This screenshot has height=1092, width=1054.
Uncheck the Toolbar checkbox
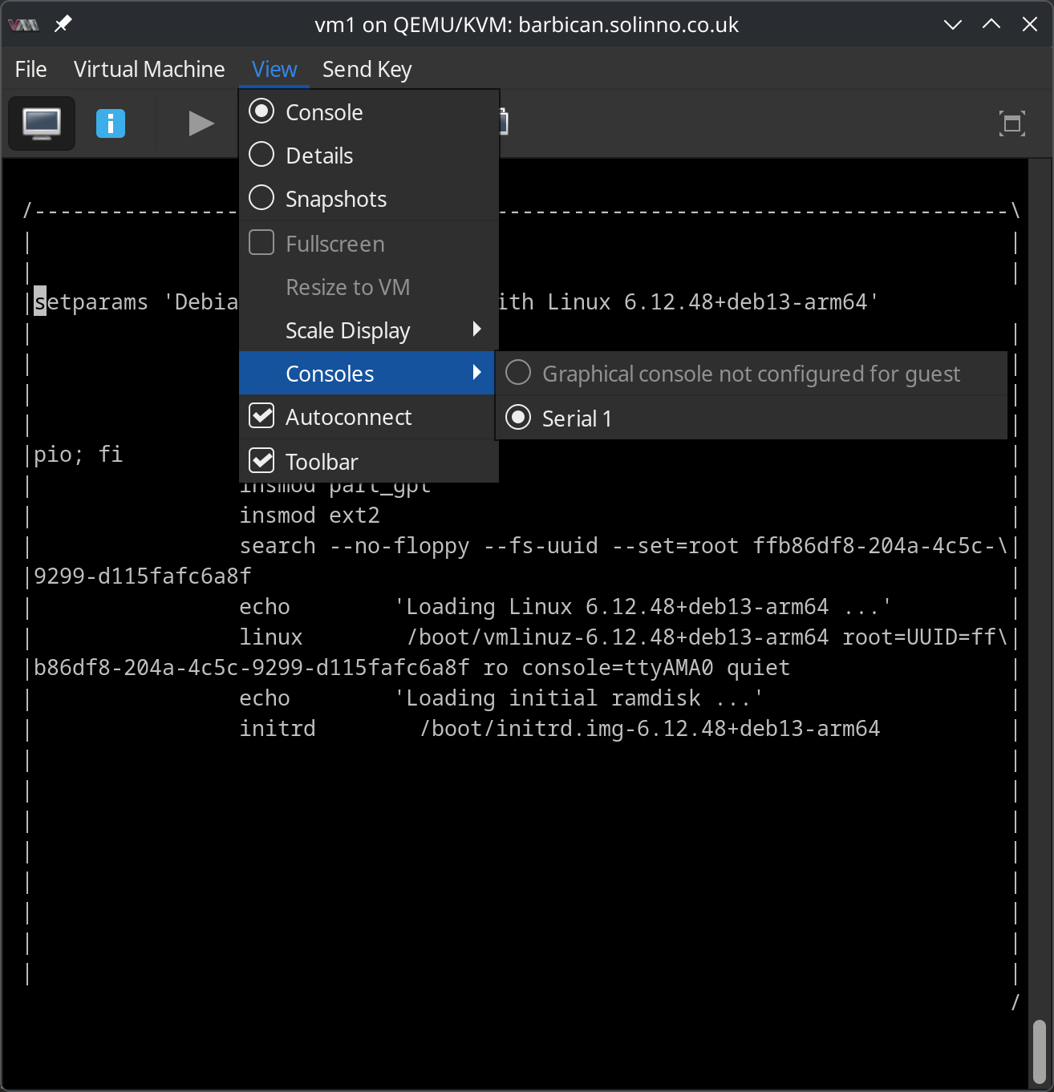pyautogui.click(x=261, y=461)
